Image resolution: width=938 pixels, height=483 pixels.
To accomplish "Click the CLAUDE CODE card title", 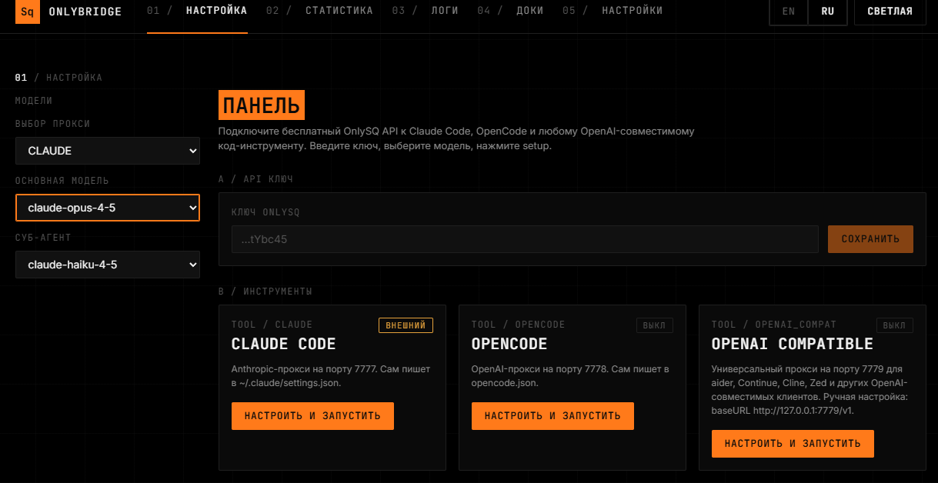I will tap(284, 344).
